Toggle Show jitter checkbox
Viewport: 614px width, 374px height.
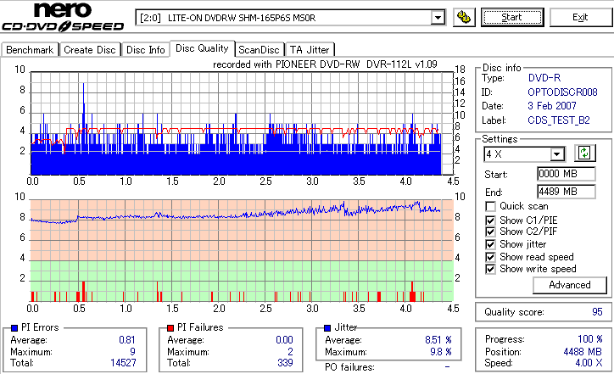(490, 244)
